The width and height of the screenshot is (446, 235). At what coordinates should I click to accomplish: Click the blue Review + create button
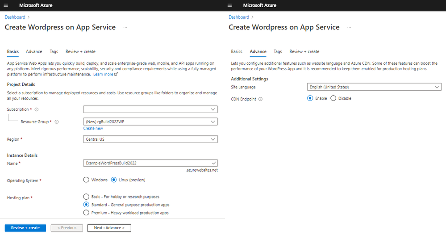pyautogui.click(x=25, y=228)
